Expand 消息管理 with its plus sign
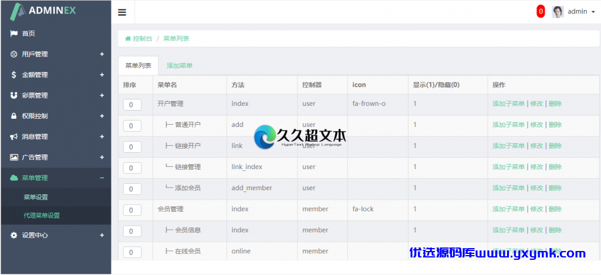 102,137
